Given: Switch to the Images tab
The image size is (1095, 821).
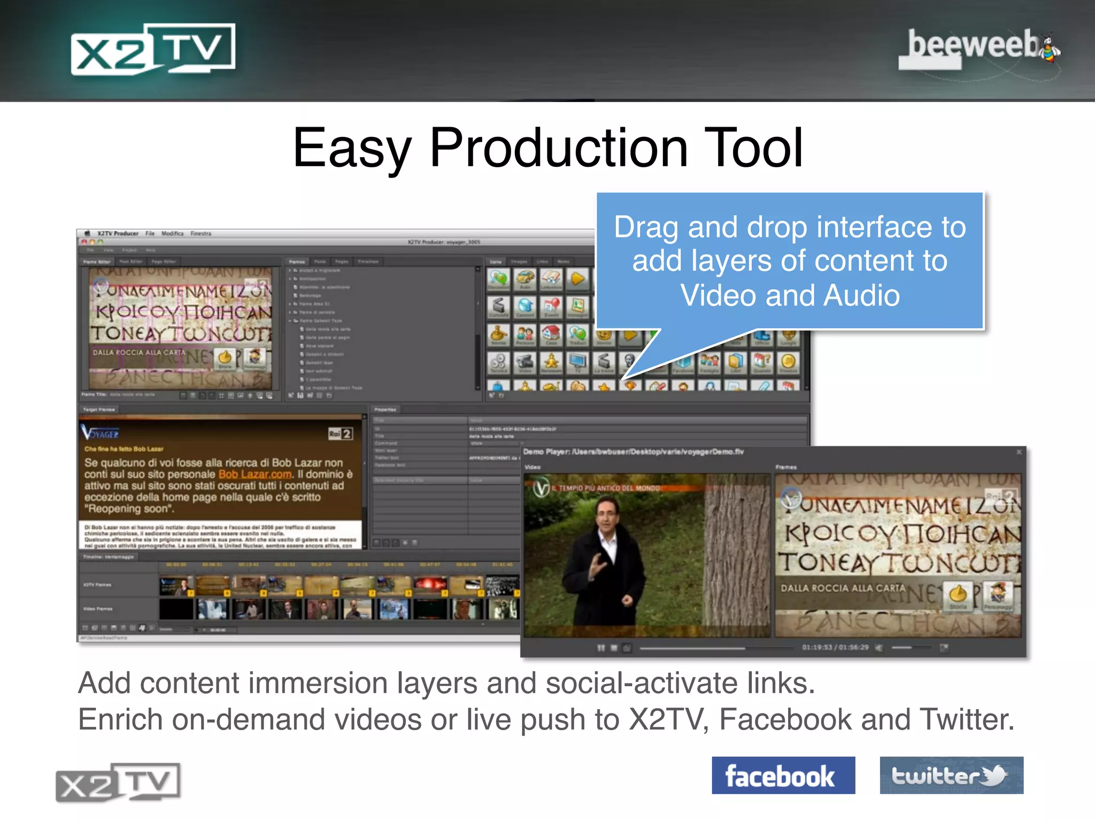Looking at the screenshot, I should 519,261.
